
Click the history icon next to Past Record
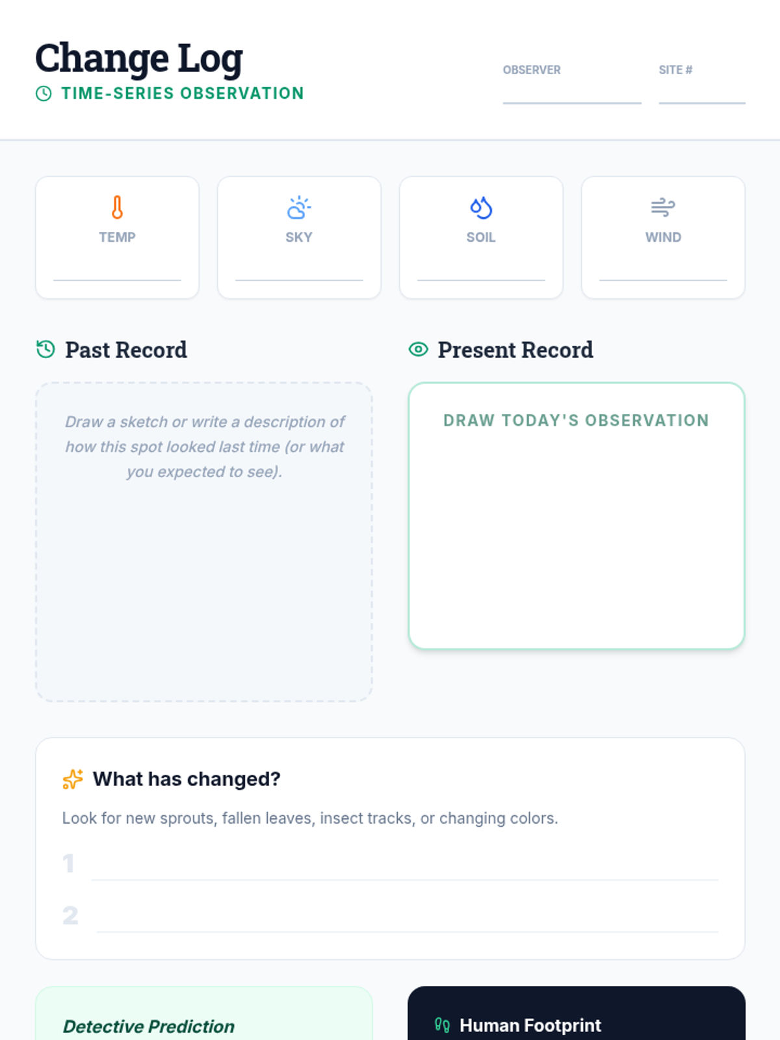pyautogui.click(x=45, y=350)
